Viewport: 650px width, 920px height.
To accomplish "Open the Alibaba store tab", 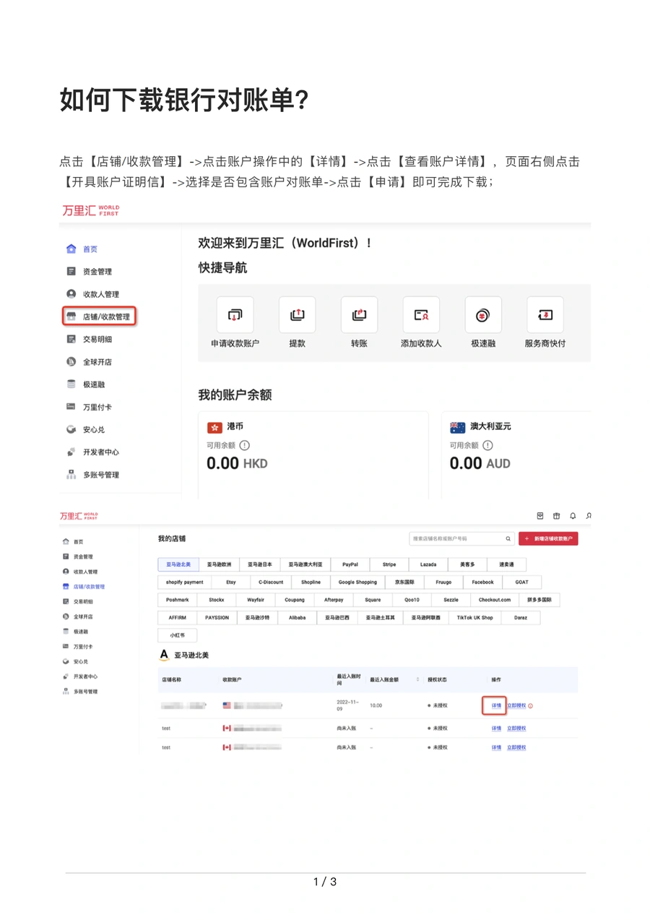I will point(297,618).
